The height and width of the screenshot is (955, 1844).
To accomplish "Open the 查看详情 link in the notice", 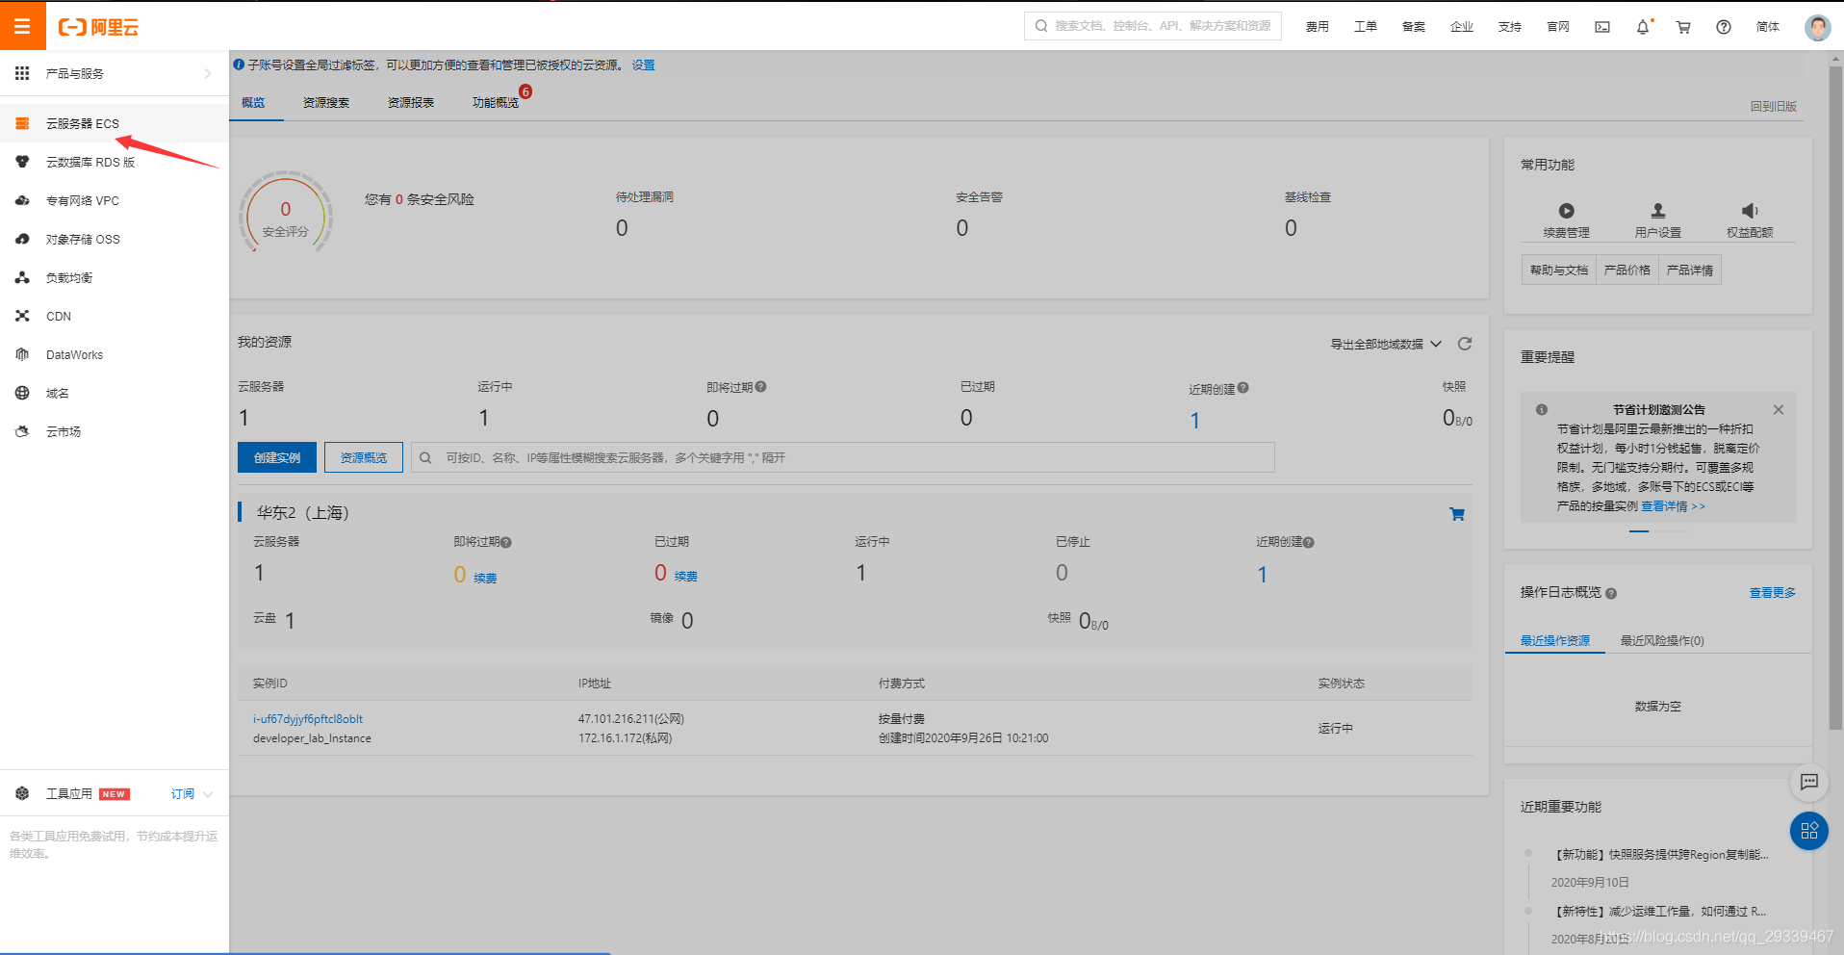I will pyautogui.click(x=1673, y=506).
